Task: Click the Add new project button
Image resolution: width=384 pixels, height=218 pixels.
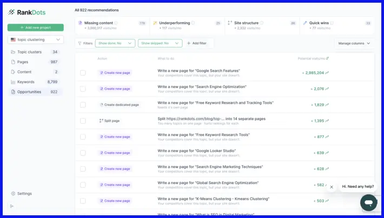Action: [x=36, y=28]
